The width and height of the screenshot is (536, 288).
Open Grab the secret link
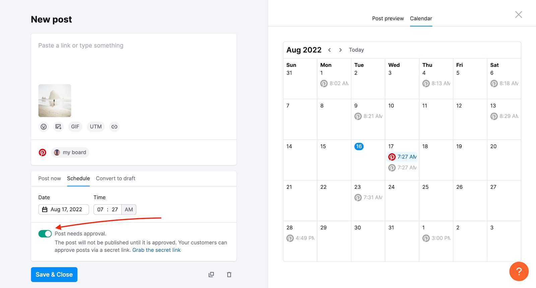pyautogui.click(x=156, y=250)
